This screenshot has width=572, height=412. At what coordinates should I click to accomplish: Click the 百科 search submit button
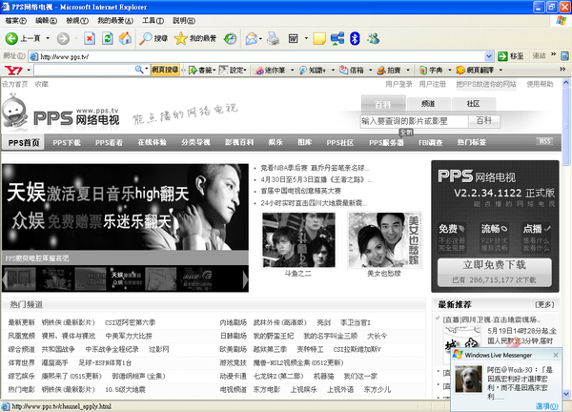pyautogui.click(x=483, y=121)
